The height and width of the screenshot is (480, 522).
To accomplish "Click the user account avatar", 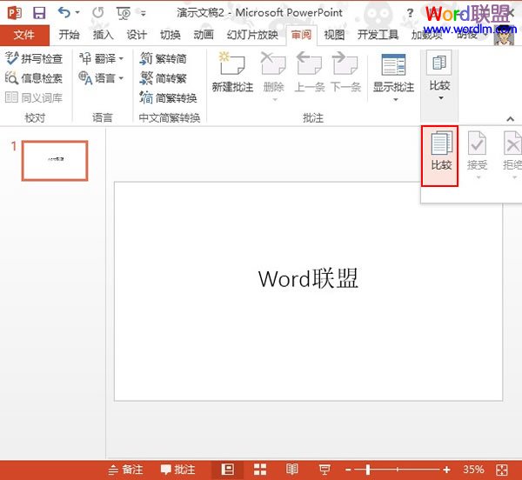I will point(504,37).
